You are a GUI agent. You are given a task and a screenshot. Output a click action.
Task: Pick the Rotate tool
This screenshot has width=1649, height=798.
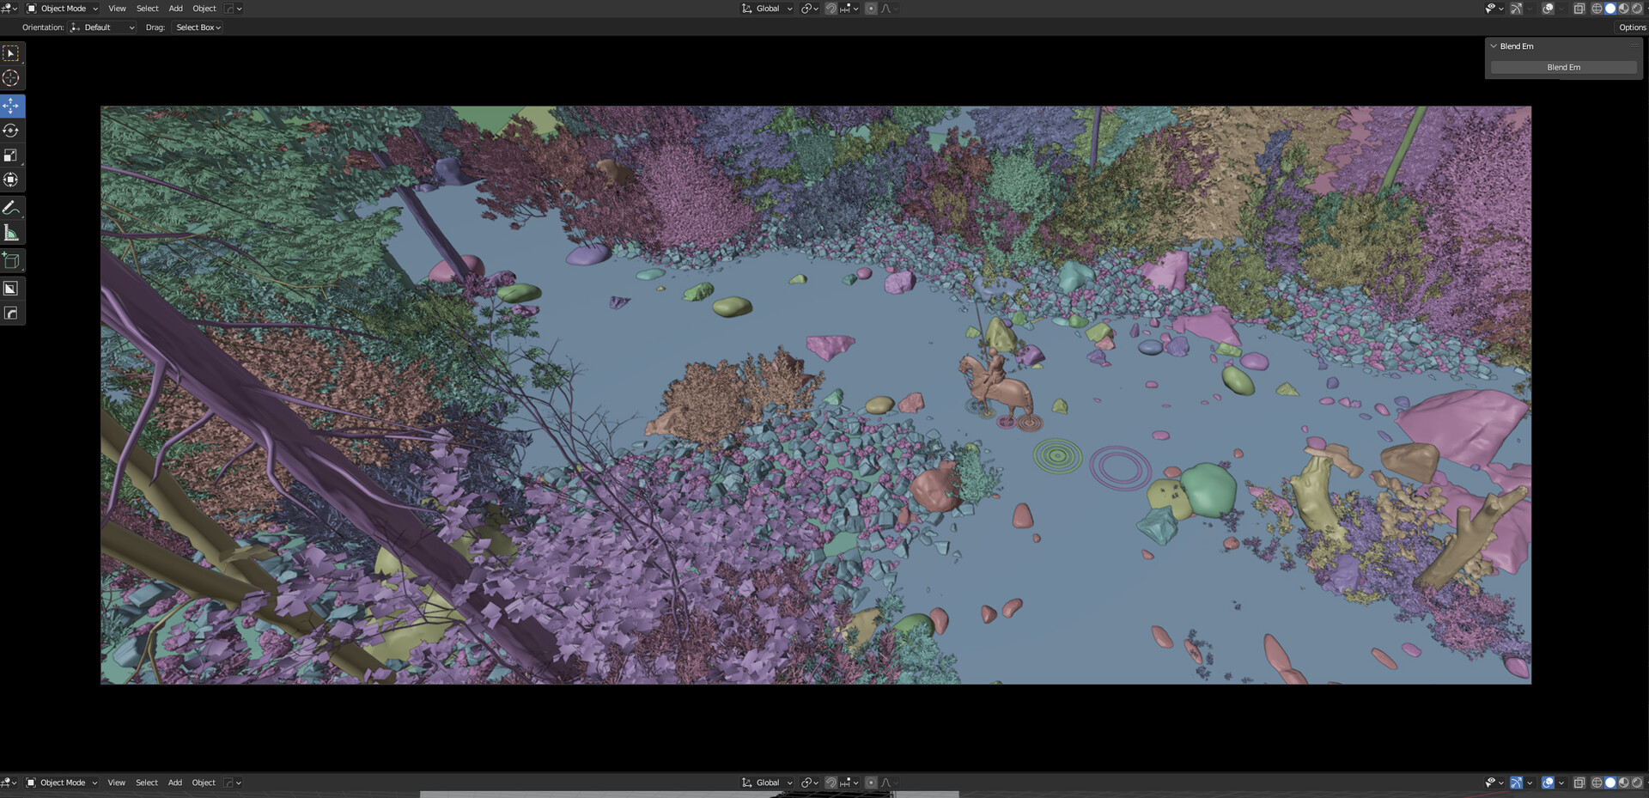click(11, 131)
